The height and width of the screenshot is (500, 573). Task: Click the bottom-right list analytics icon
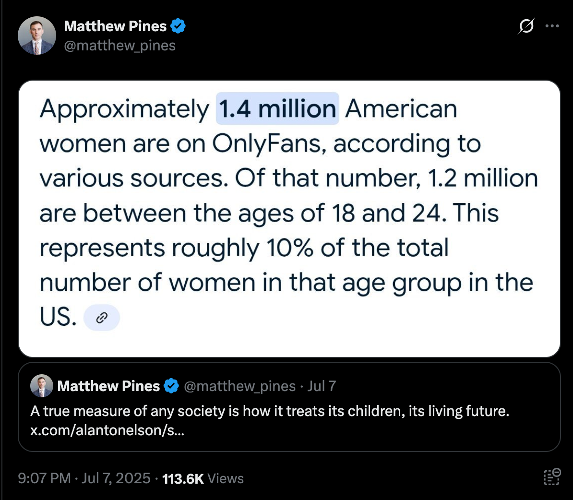(x=552, y=476)
